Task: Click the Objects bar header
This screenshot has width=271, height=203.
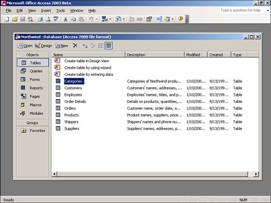Action: (33, 55)
